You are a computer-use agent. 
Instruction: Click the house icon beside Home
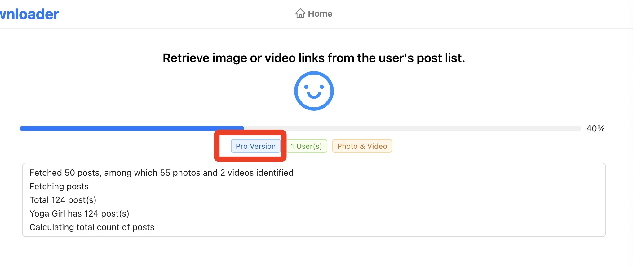[300, 13]
